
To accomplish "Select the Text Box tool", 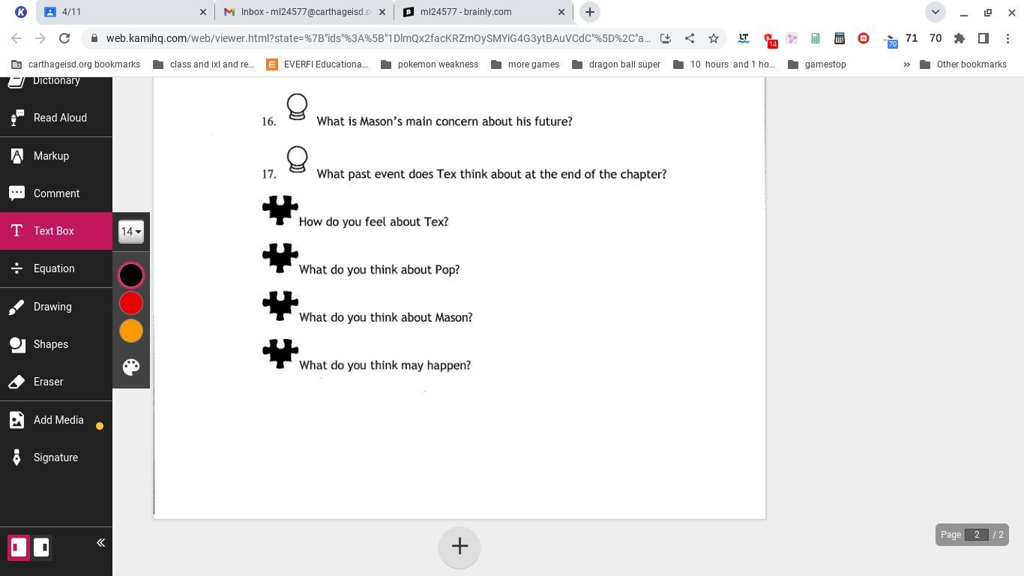I will click(x=56, y=231).
